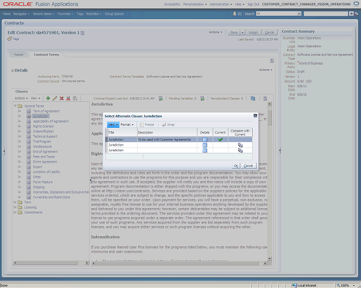Click in the top Search text field
Screen dimensions: 361x288
coord(326,13)
